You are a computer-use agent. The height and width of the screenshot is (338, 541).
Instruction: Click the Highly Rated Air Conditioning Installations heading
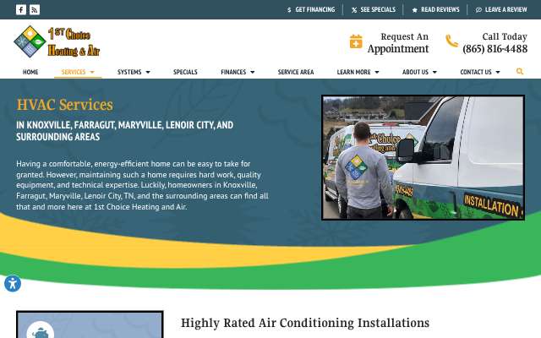point(305,323)
